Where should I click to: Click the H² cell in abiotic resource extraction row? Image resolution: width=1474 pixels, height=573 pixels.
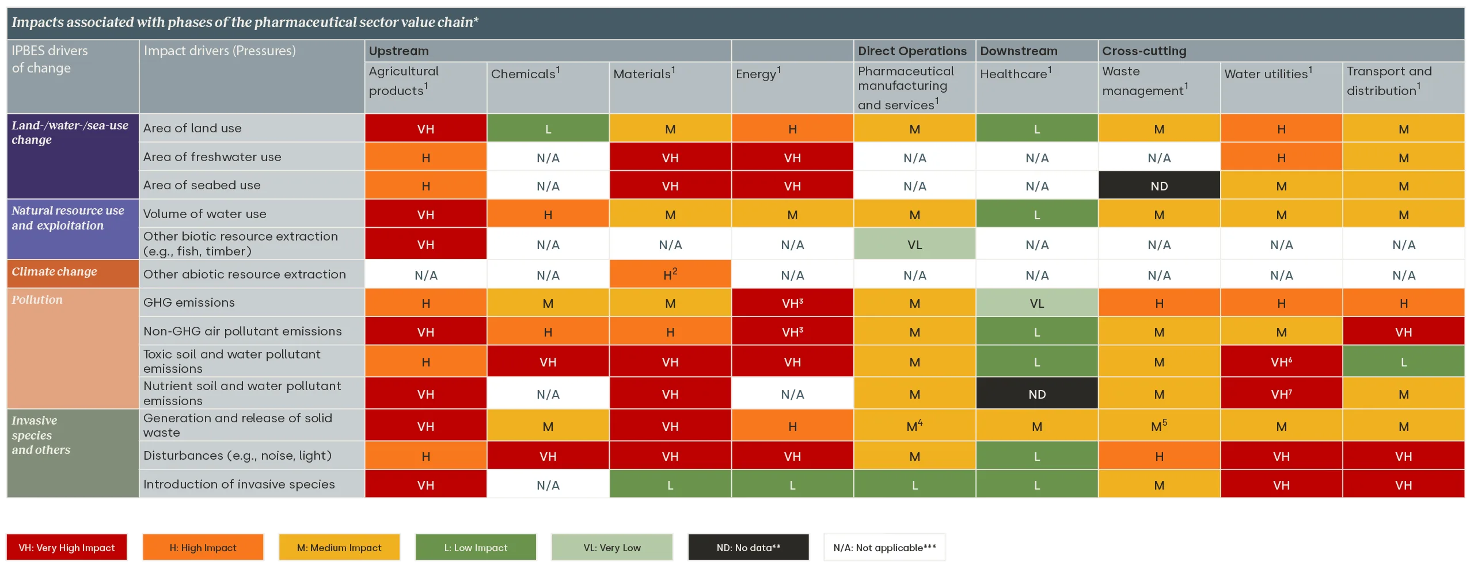click(x=670, y=274)
